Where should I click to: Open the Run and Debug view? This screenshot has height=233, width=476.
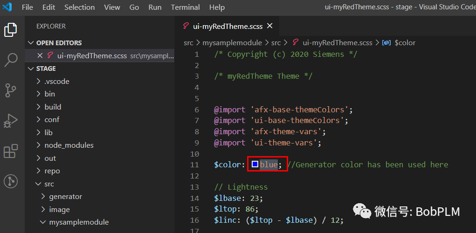point(11,121)
